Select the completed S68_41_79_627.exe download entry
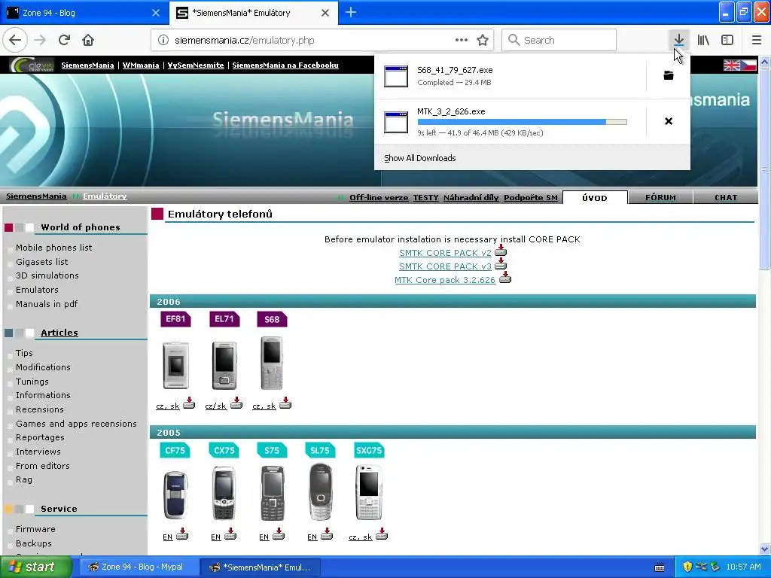Viewport: 771px width, 578px height. pyautogui.click(x=510, y=76)
